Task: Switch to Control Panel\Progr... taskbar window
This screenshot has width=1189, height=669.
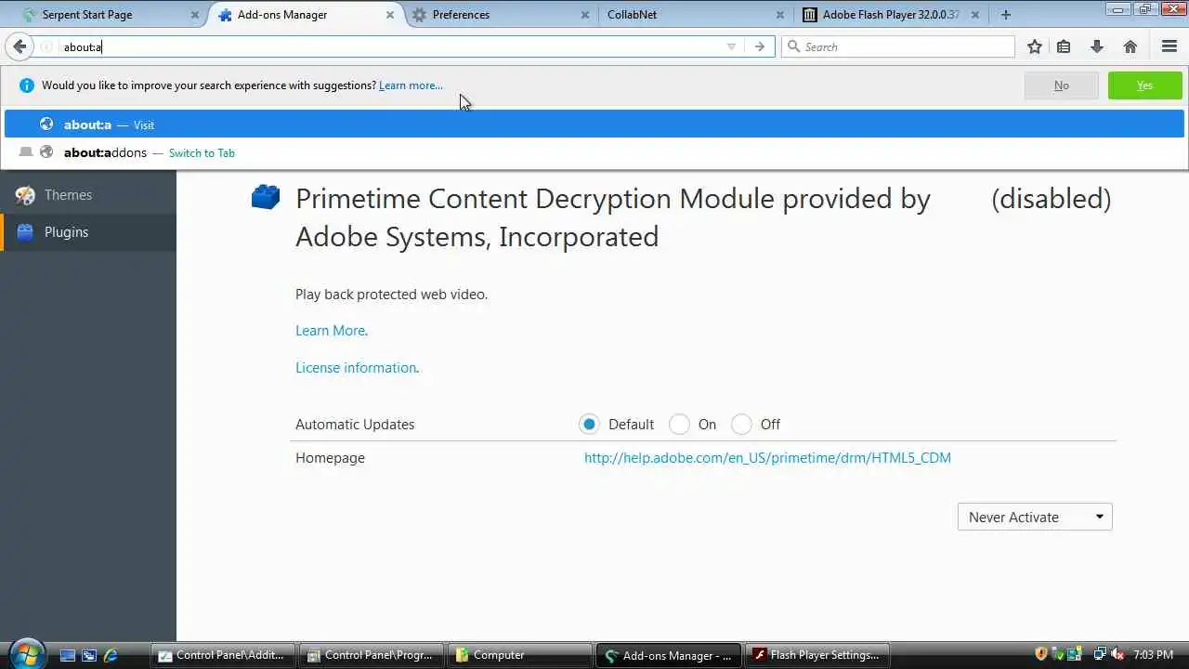Action: pyautogui.click(x=372, y=655)
